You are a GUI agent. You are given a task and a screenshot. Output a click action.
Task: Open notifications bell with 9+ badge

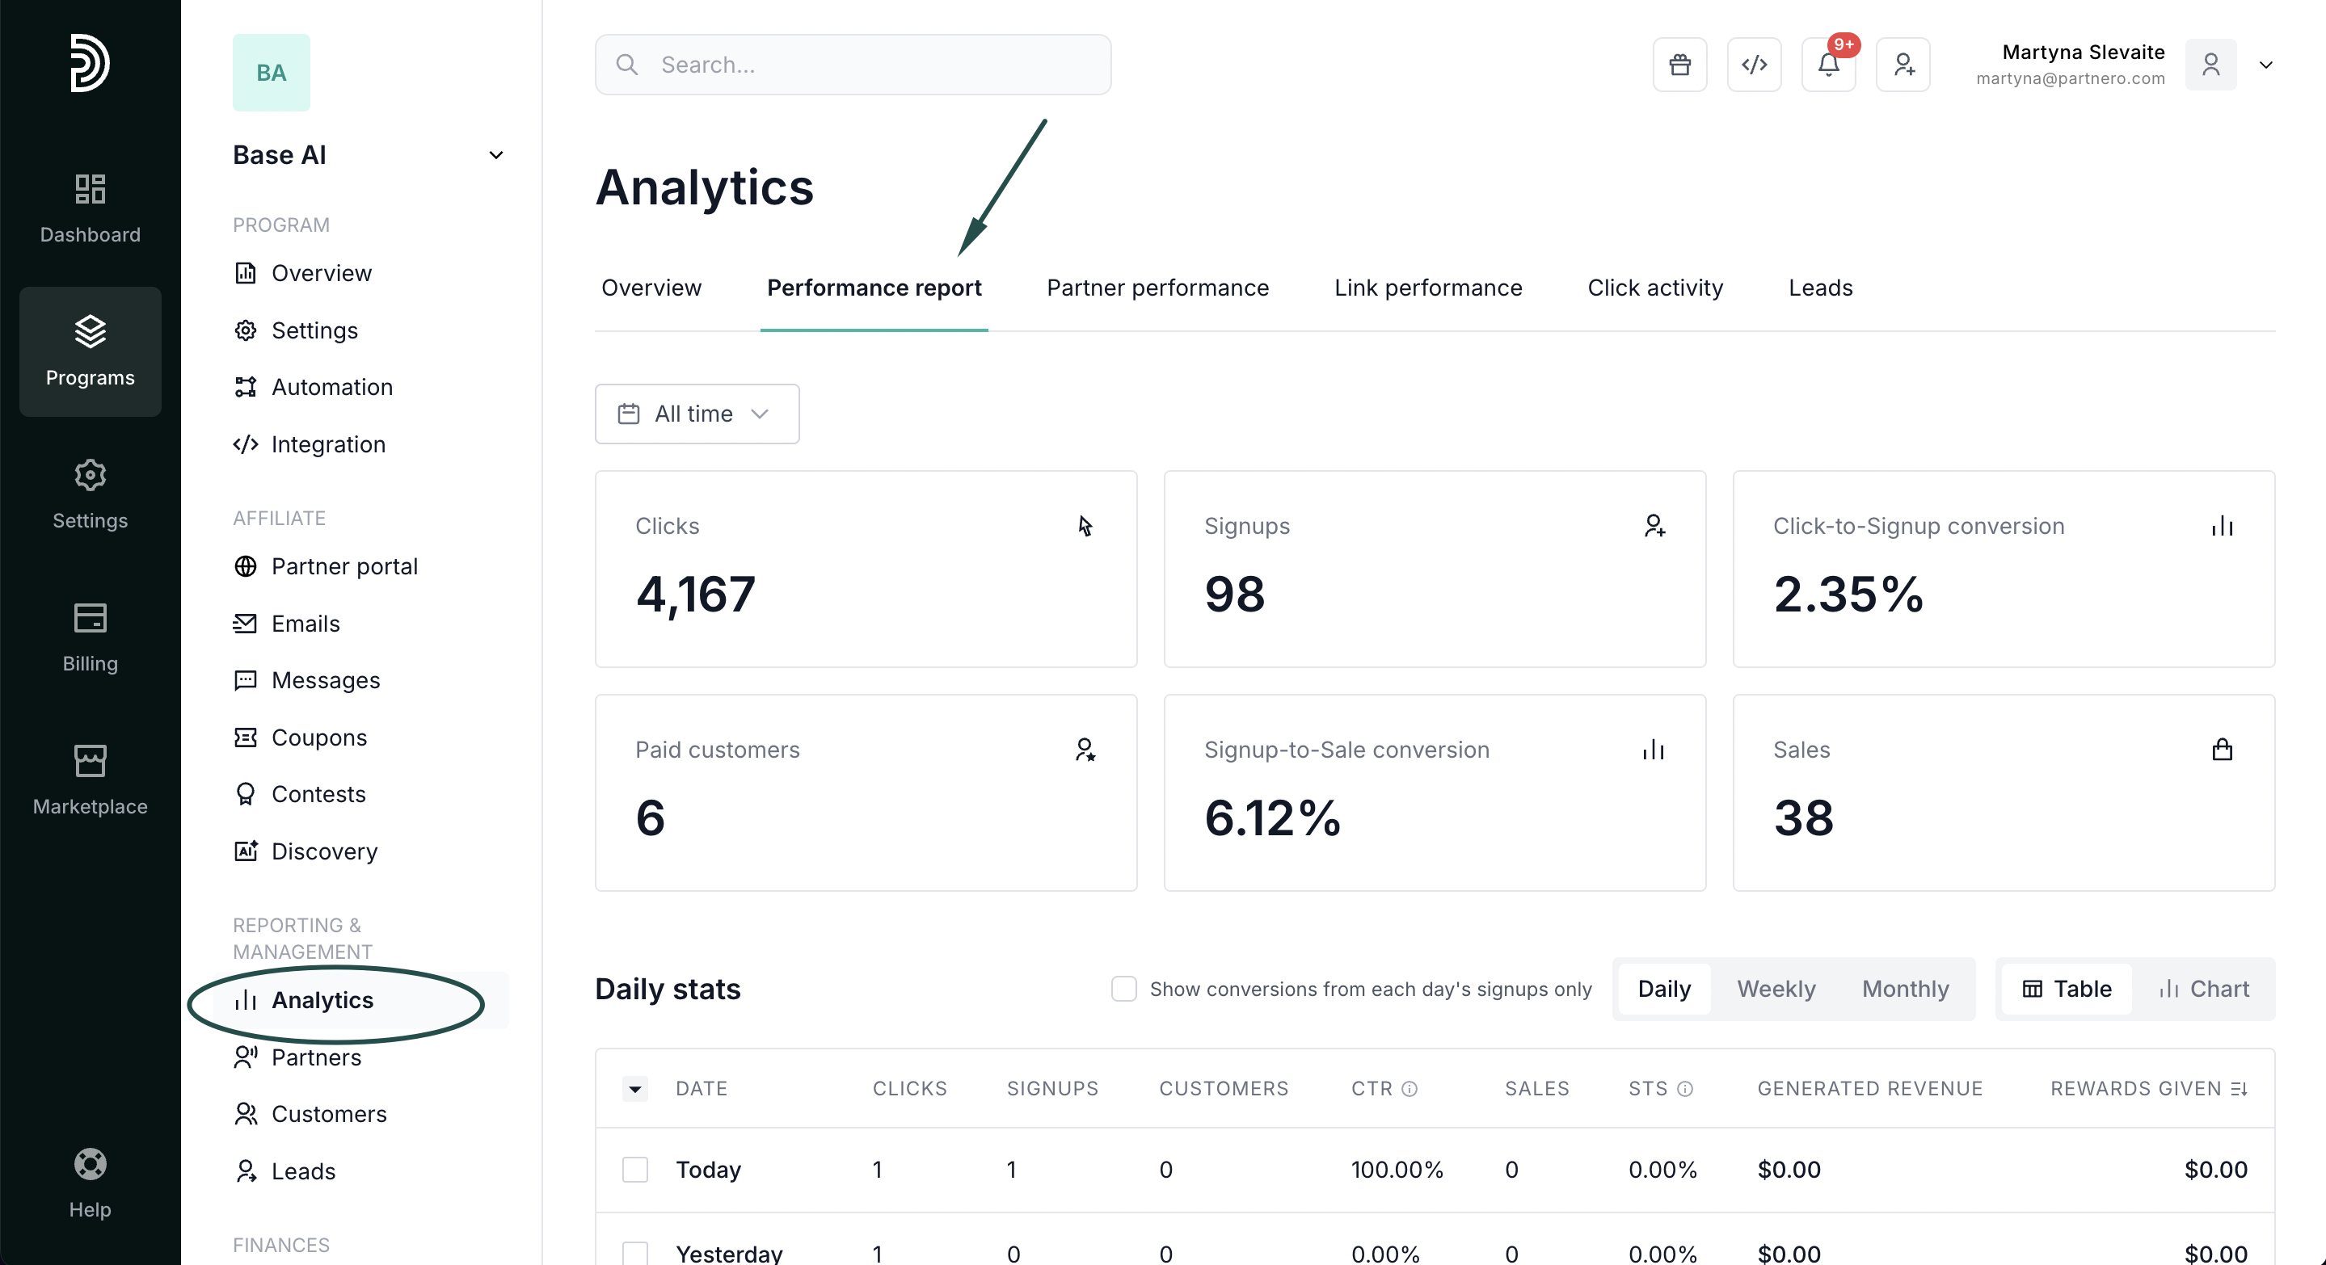click(1828, 65)
